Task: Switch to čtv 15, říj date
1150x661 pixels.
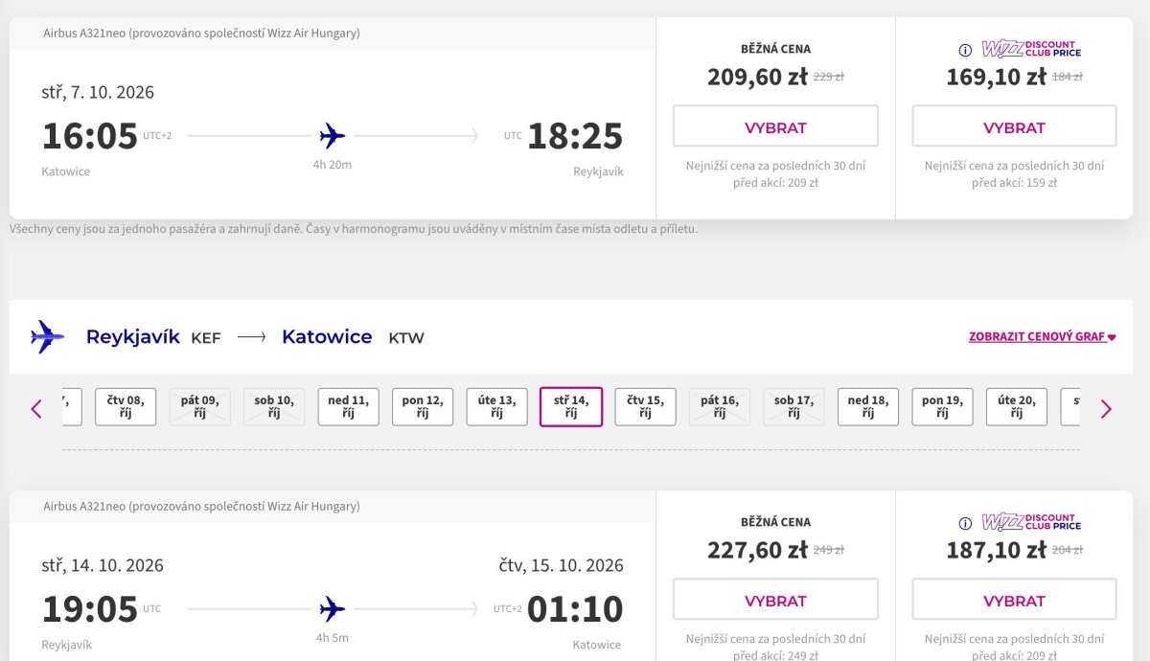Action: [646, 407]
